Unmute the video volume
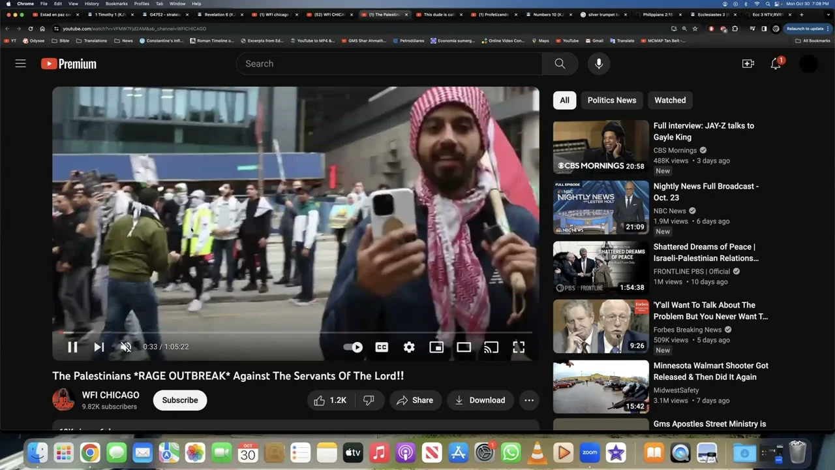The height and width of the screenshot is (470, 835). pos(126,347)
